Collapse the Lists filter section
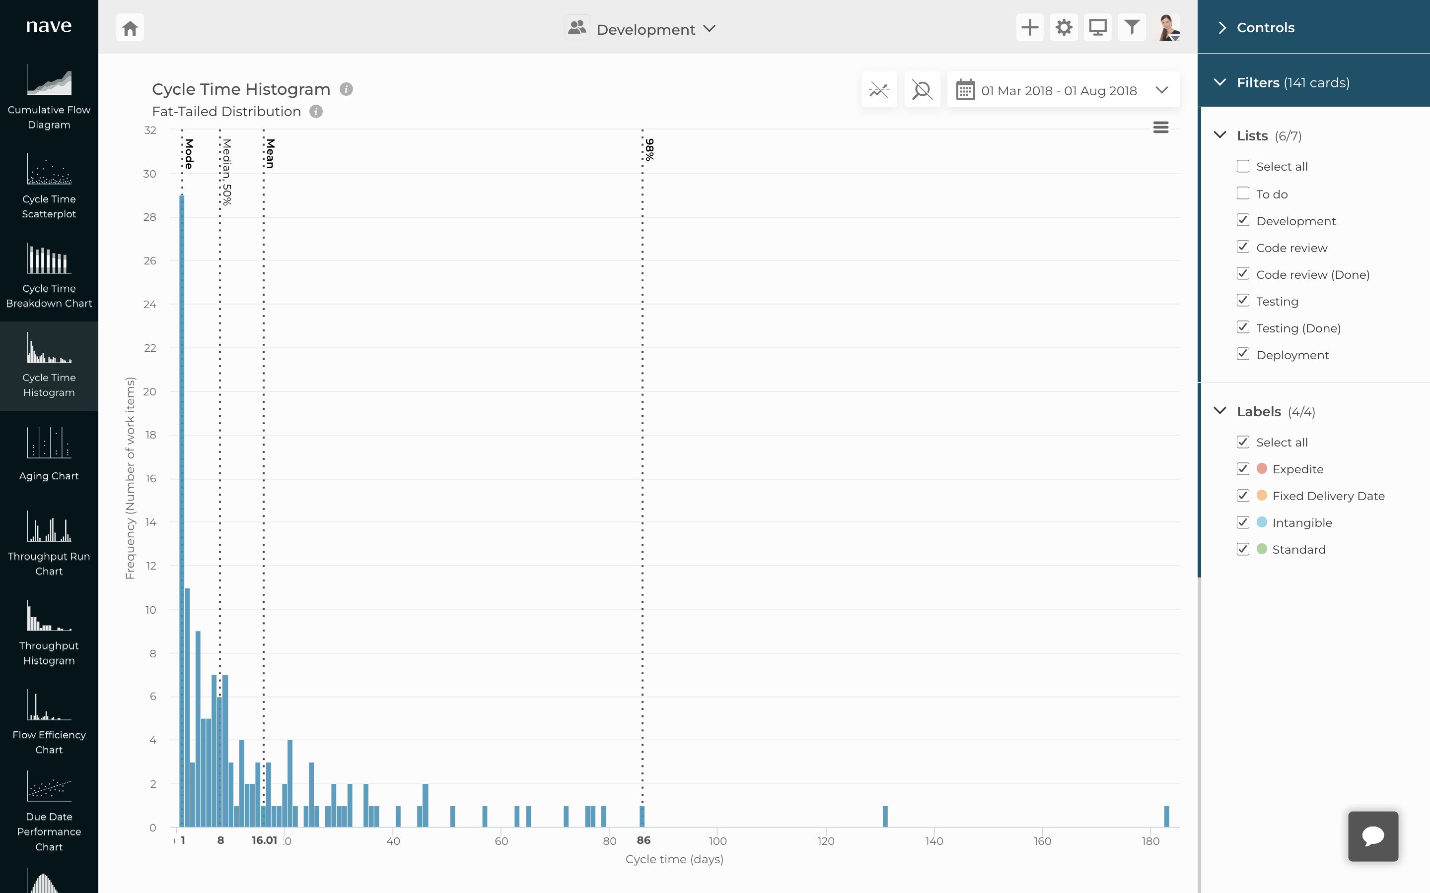 tap(1220, 134)
